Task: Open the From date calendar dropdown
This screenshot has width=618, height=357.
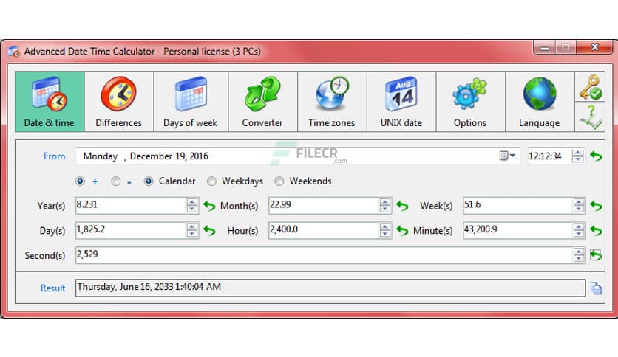Action: click(507, 156)
